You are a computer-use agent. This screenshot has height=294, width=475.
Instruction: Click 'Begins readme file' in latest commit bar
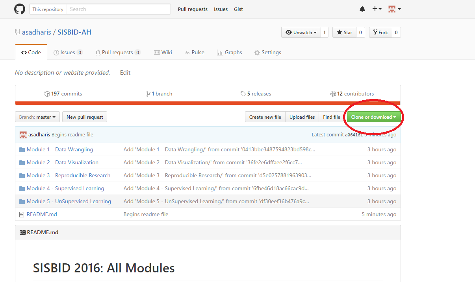(72, 134)
